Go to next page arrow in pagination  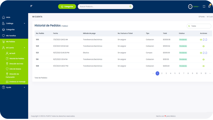tap(210, 73)
